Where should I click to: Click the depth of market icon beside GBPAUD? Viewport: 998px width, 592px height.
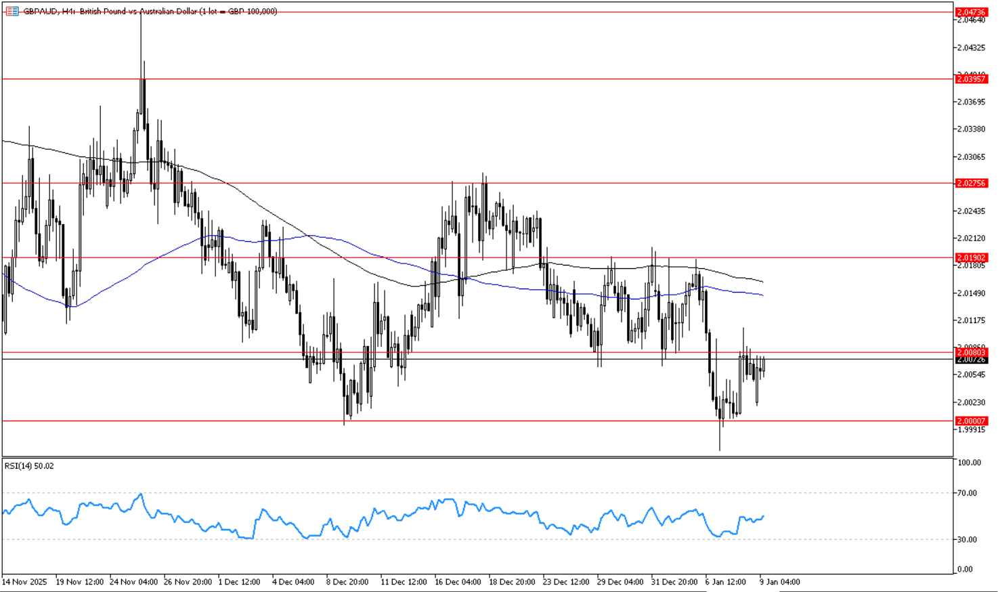[x=12, y=12]
